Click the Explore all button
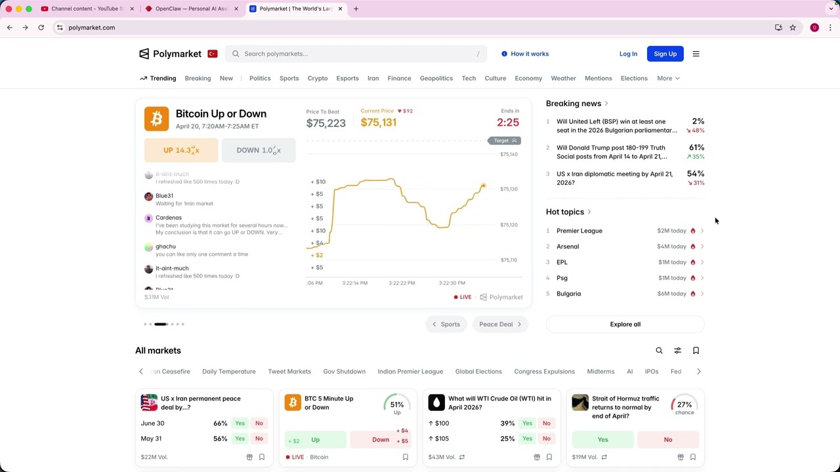 pos(625,324)
